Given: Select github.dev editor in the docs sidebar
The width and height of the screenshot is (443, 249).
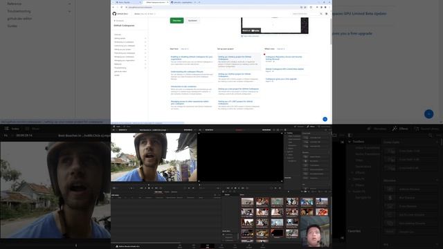Looking at the screenshot, I should point(120,71).
